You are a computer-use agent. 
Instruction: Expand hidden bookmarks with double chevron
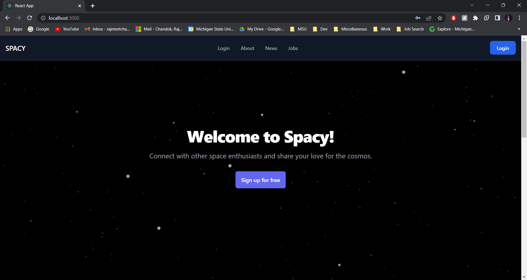coord(519,29)
